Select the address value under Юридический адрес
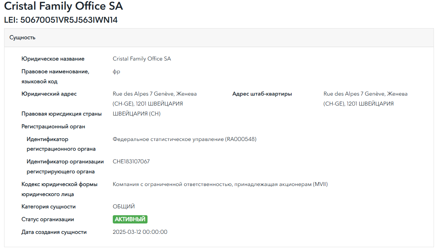The height and width of the screenshot is (252, 436). [154, 99]
